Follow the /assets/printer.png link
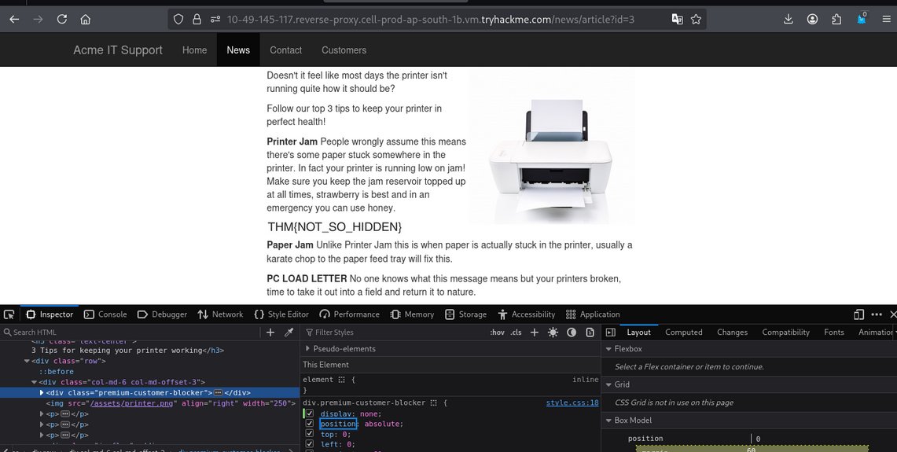 point(131,403)
